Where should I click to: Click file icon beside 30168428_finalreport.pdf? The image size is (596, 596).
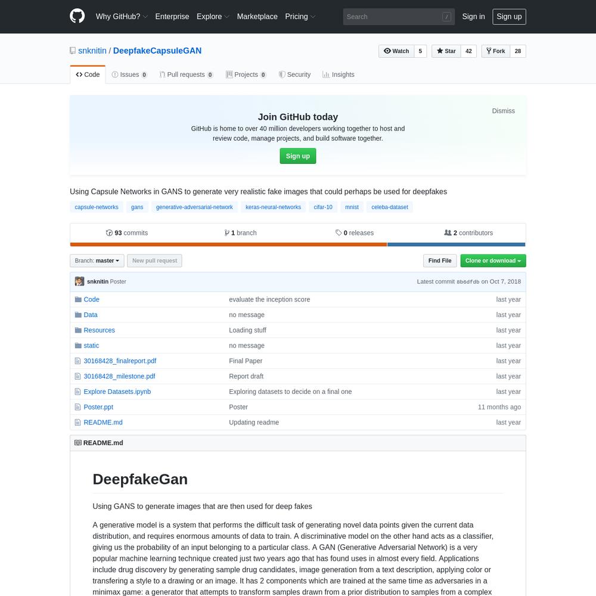tap(77, 361)
